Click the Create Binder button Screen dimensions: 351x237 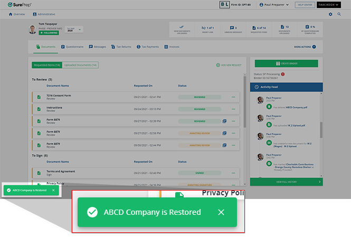[286, 63]
